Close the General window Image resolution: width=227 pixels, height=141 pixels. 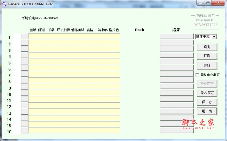[218, 3]
